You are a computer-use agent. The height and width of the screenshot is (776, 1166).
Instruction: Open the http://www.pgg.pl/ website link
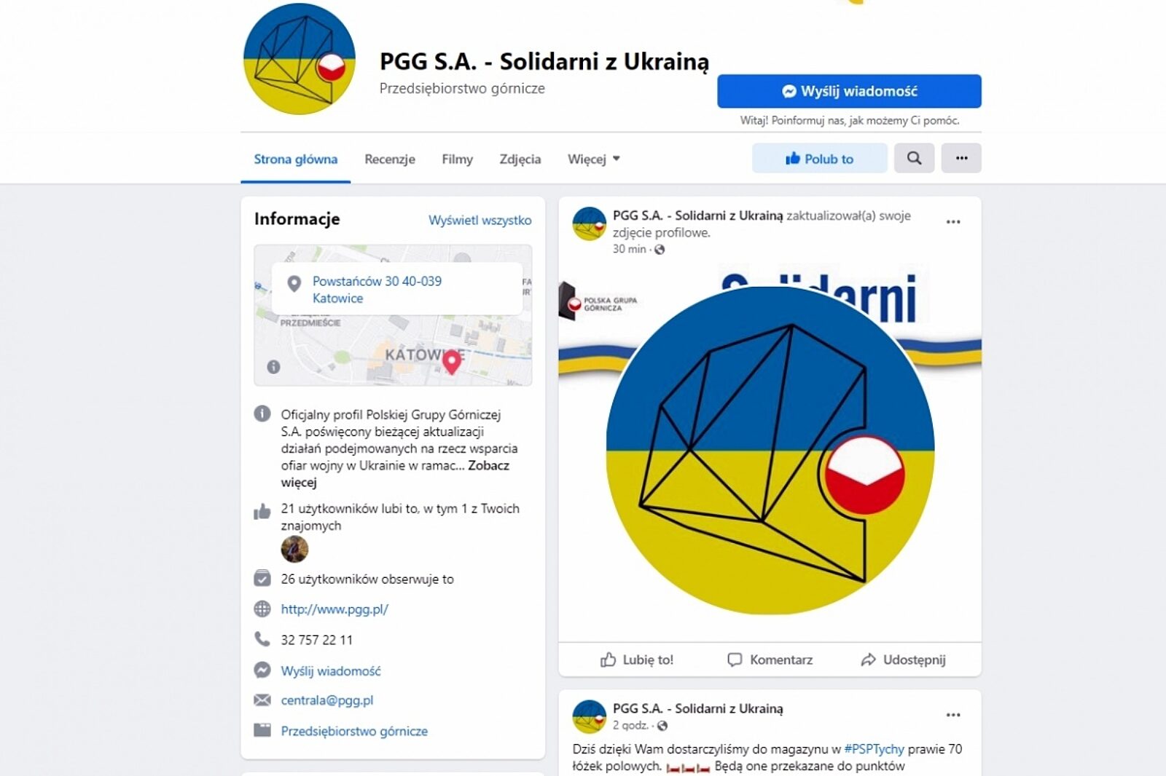pos(334,609)
